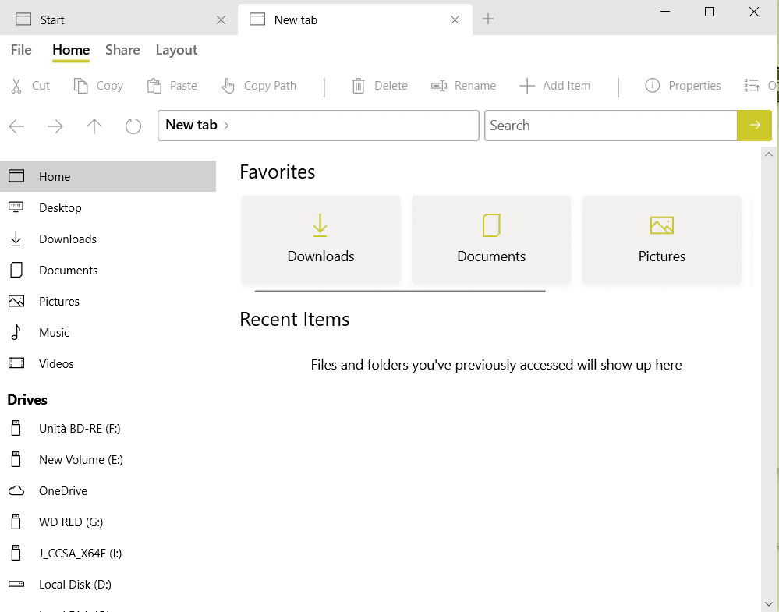Click the Rename label in toolbar

[475, 86]
